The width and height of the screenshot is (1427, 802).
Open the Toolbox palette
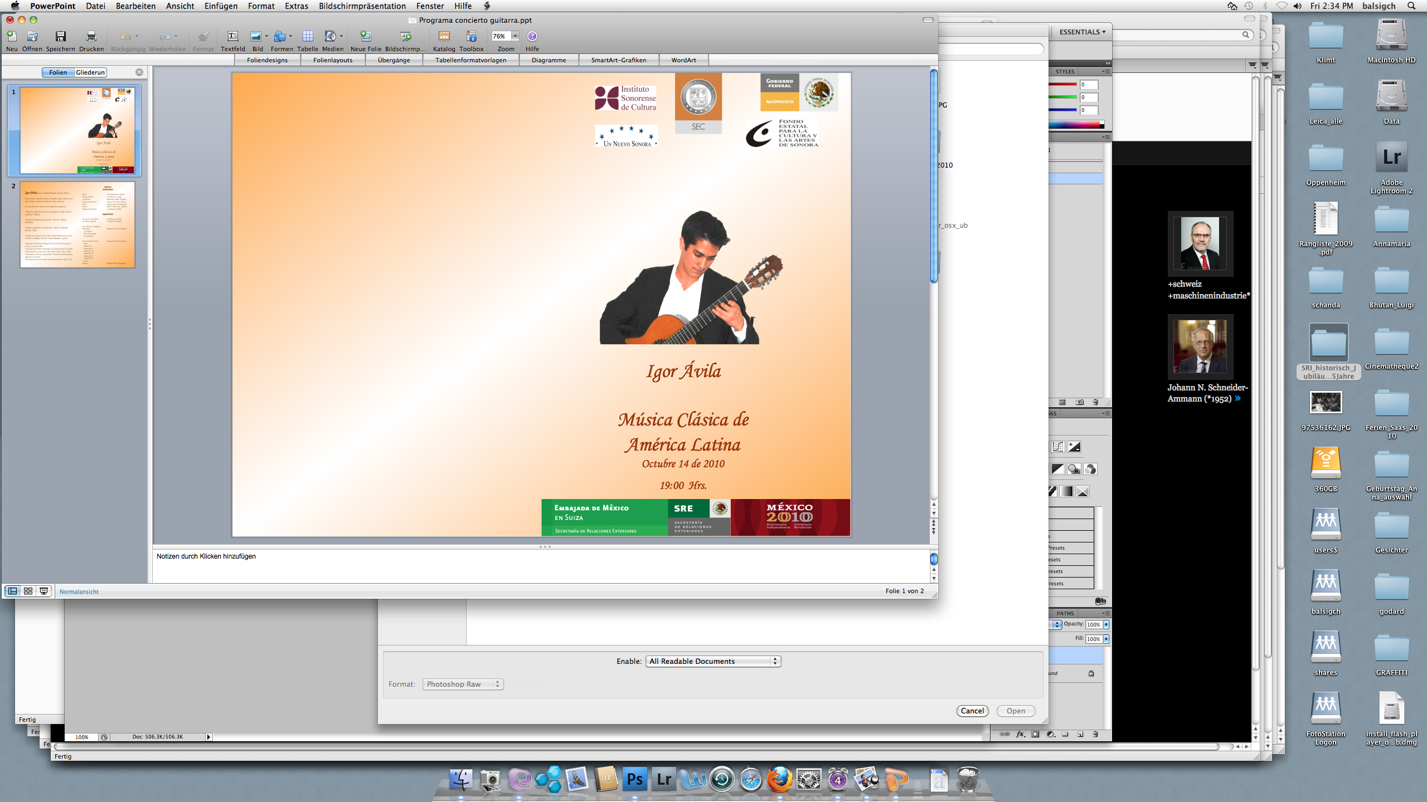coord(471,37)
